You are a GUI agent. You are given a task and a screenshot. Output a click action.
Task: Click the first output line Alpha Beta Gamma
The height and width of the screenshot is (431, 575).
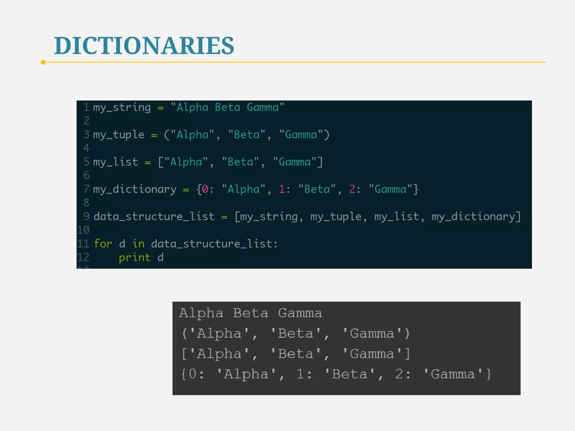[x=250, y=313]
